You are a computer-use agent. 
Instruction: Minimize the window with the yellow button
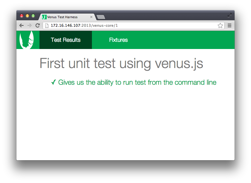tap(27, 16)
